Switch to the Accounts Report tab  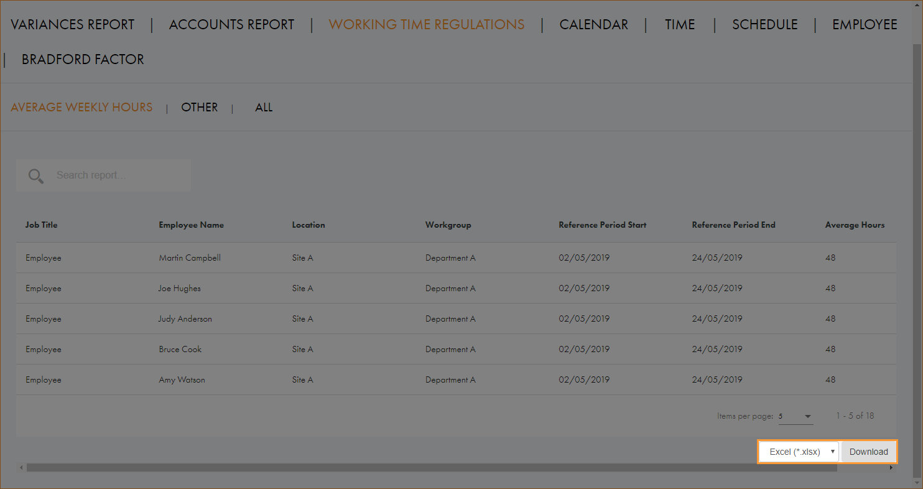pyautogui.click(x=231, y=25)
